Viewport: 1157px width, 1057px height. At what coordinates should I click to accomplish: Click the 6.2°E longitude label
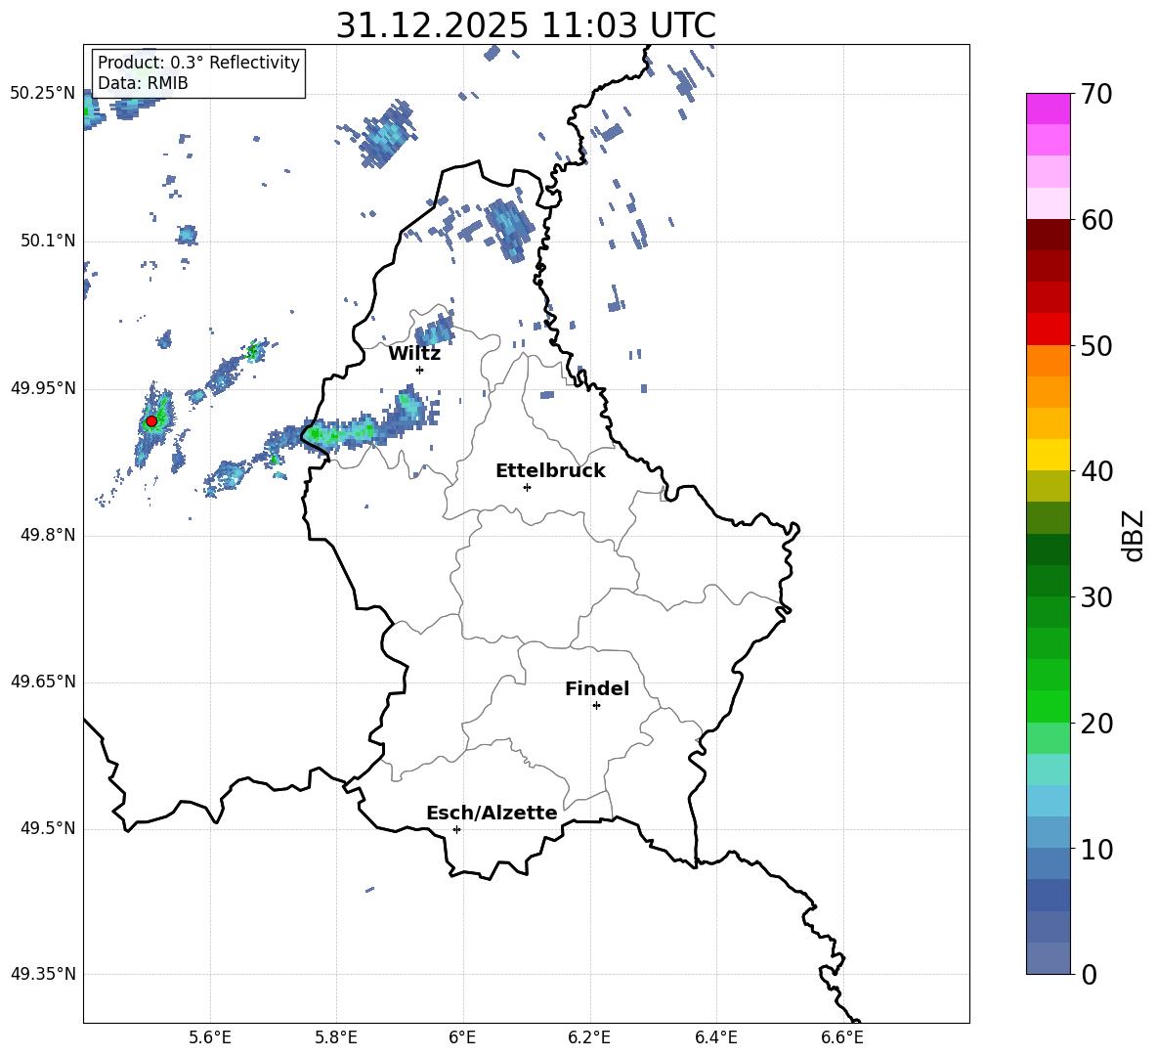(589, 1037)
